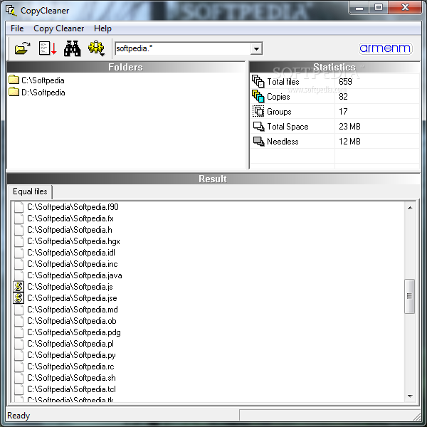Switch to the Equal files tab
Viewport: 427px width, 427px height.
(30, 191)
